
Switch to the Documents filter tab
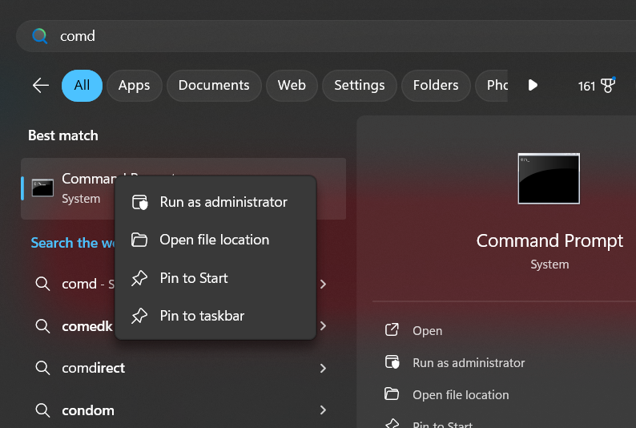(214, 85)
